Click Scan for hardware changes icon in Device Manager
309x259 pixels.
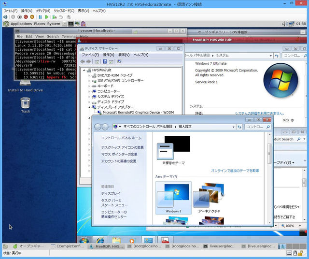click(119, 61)
